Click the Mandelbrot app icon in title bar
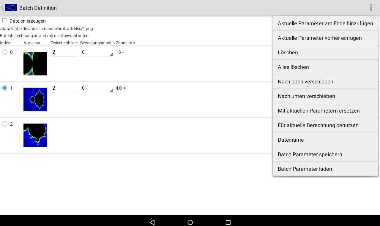Screen dimensions: 380x226 [11, 8]
